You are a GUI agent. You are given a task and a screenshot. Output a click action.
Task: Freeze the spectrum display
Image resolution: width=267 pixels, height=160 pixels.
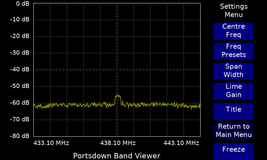(x=234, y=150)
